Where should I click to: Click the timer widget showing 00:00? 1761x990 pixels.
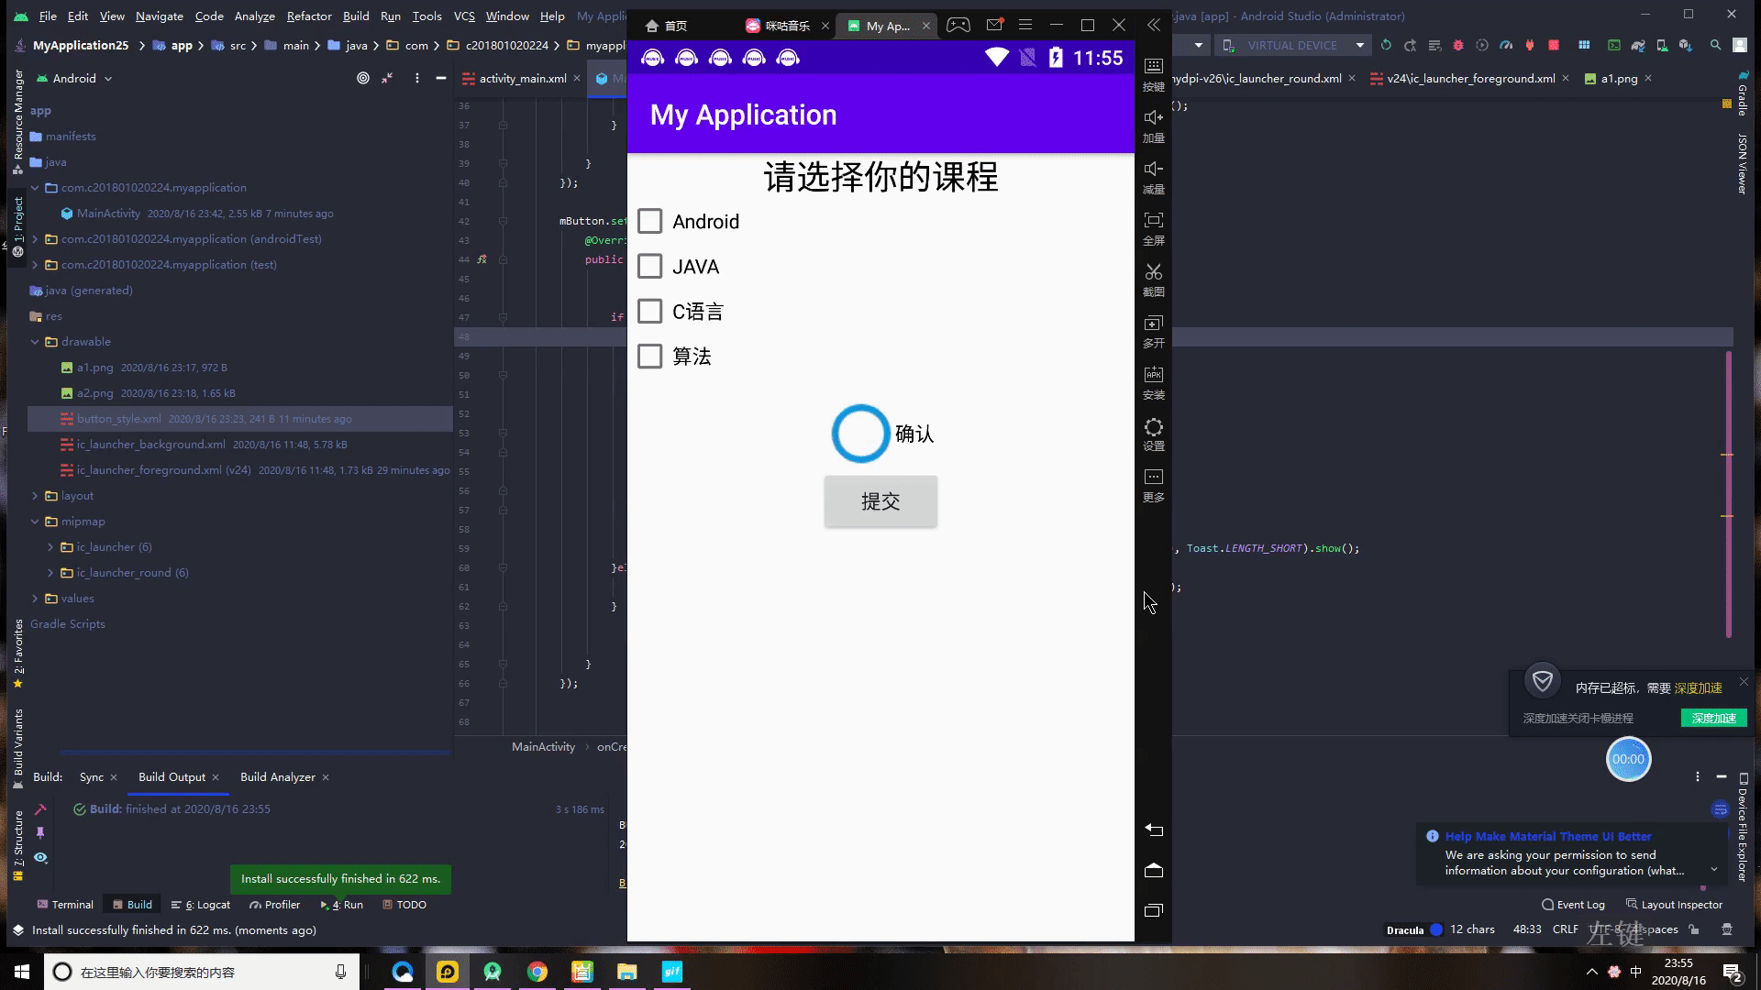point(1628,759)
